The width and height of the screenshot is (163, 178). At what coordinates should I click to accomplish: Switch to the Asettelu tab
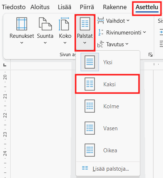pyautogui.click(x=147, y=7)
